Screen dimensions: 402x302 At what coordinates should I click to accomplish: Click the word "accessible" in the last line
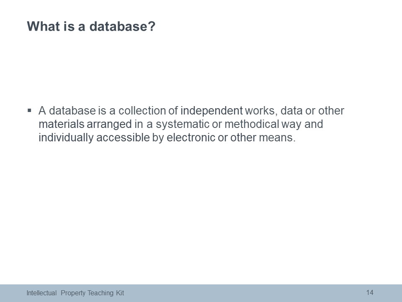[123, 138]
